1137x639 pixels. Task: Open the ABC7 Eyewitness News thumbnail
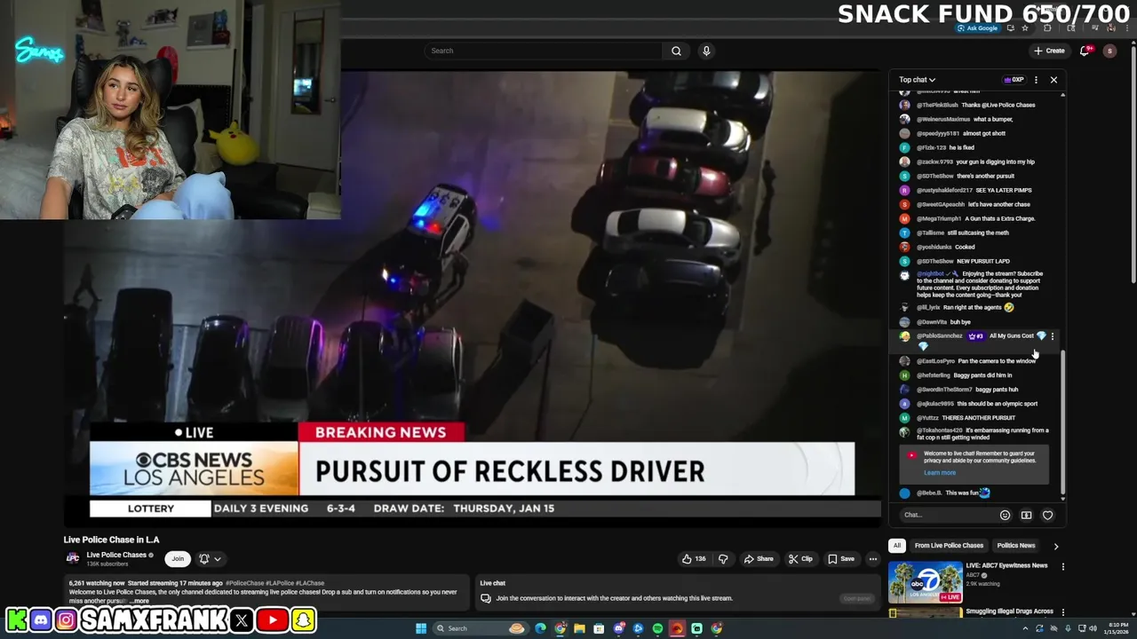coord(926,582)
